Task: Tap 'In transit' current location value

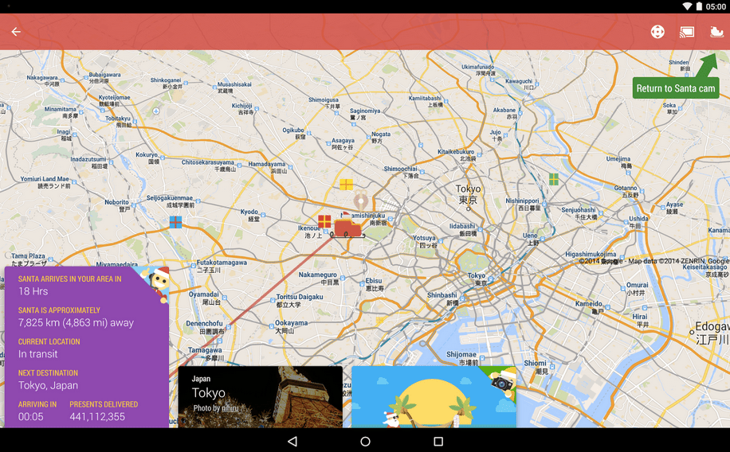Action: pos(37,354)
